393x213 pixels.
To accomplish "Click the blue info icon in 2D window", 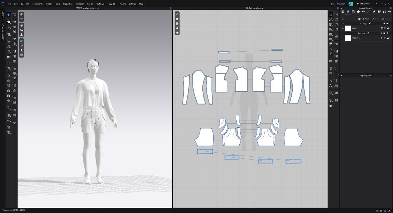I will point(177,24).
